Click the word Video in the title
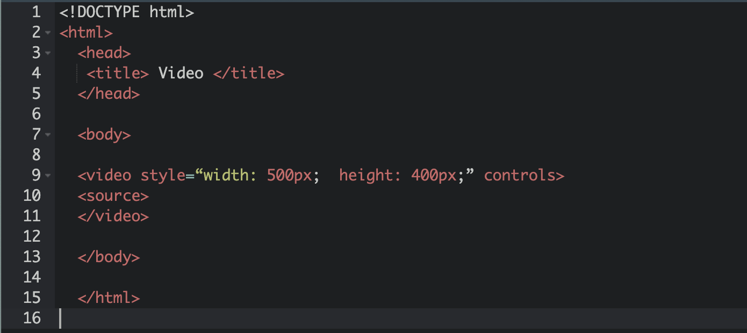 (181, 73)
